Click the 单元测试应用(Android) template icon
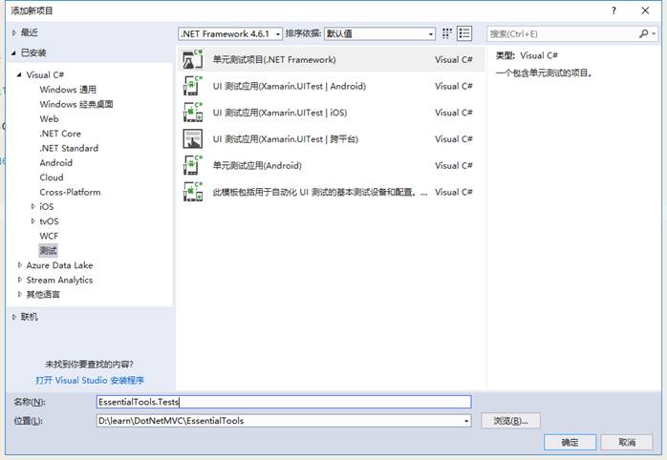667x460 pixels. click(193, 165)
